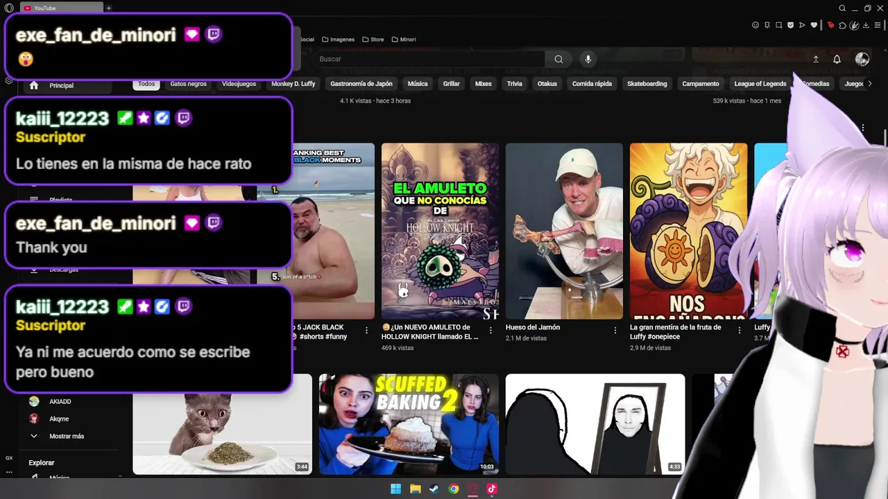The height and width of the screenshot is (499, 888).
Task: Open options menu for Hollow Knight short
Action: [x=490, y=331]
